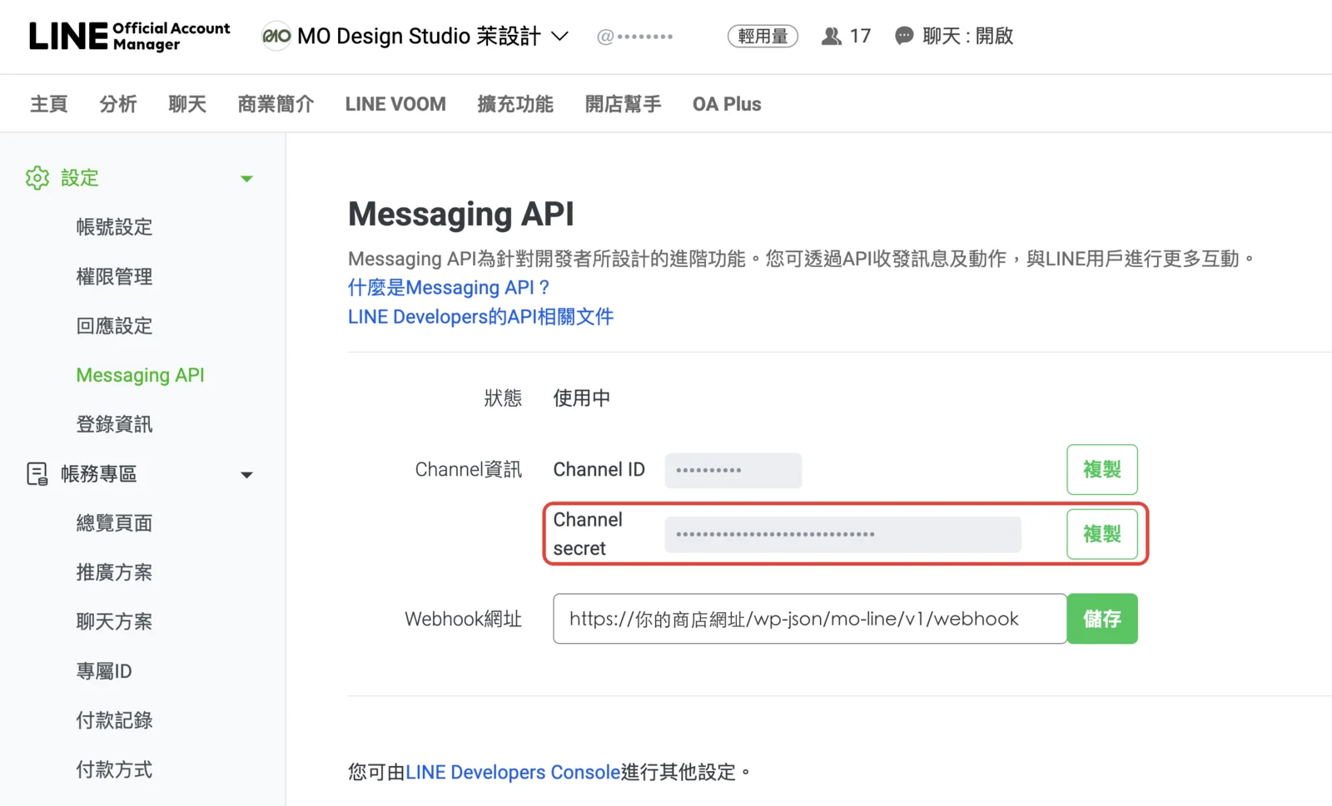1332x806 pixels.
Task: Click the 輕用量 plan badge
Action: tap(763, 36)
